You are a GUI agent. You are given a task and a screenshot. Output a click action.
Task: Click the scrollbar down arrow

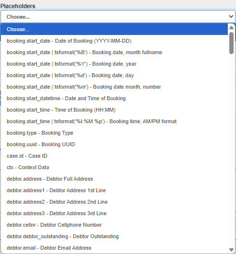231,250
